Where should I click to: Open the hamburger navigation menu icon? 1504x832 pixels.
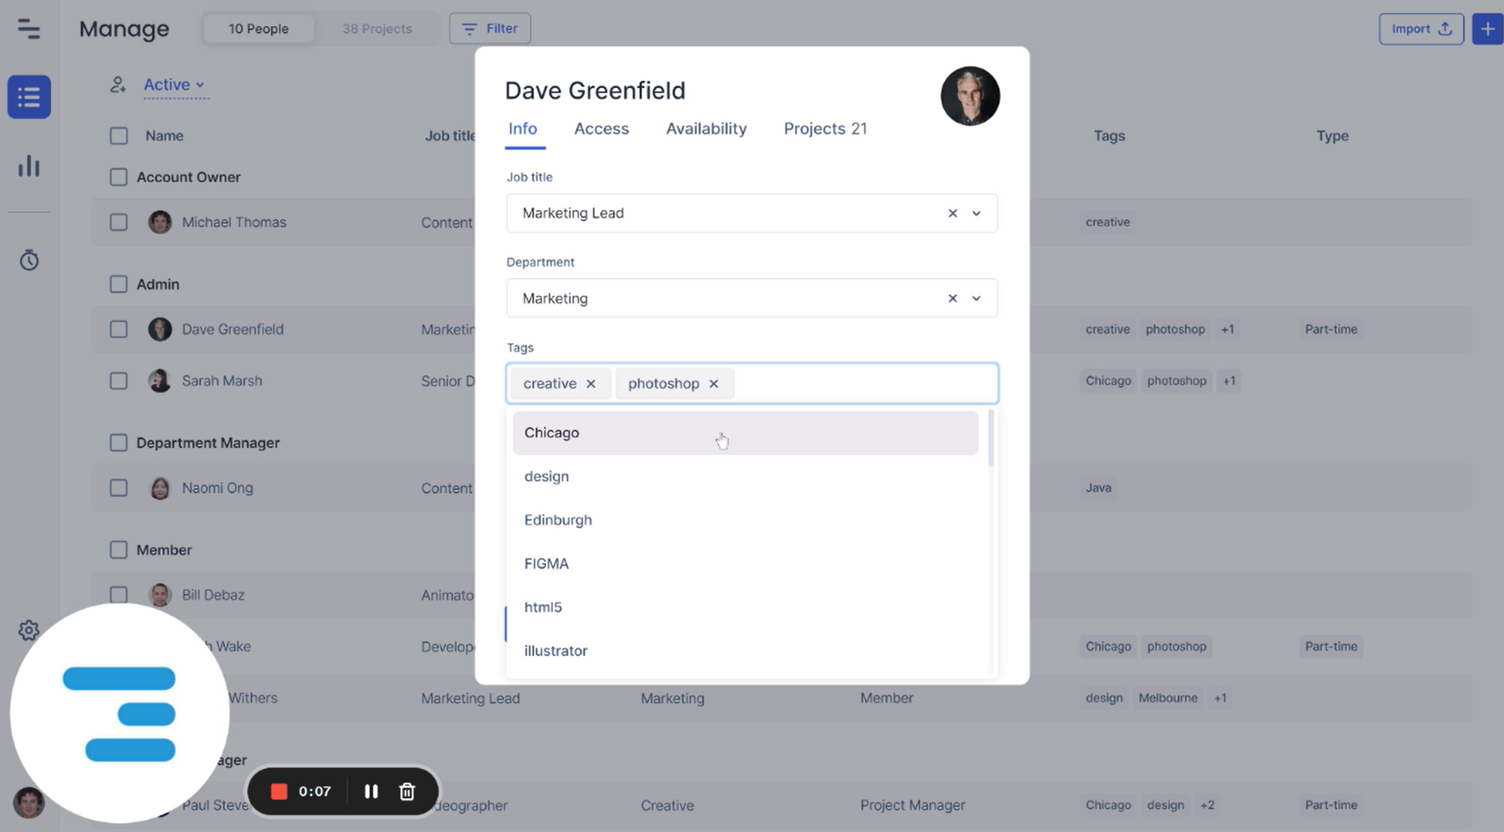click(29, 29)
